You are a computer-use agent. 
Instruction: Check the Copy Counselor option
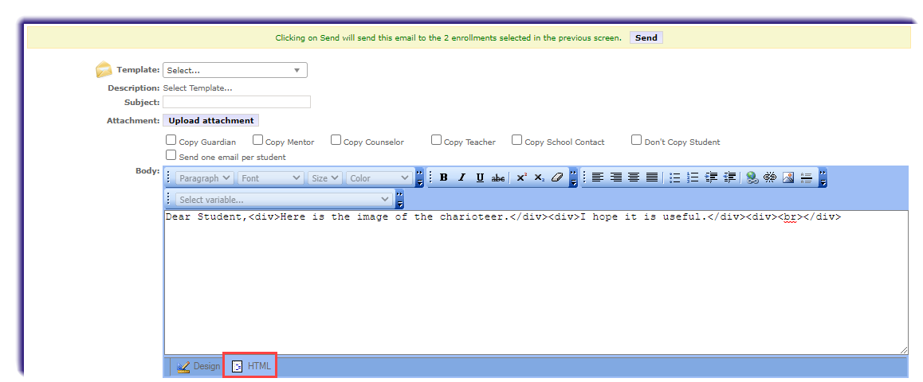(x=336, y=140)
